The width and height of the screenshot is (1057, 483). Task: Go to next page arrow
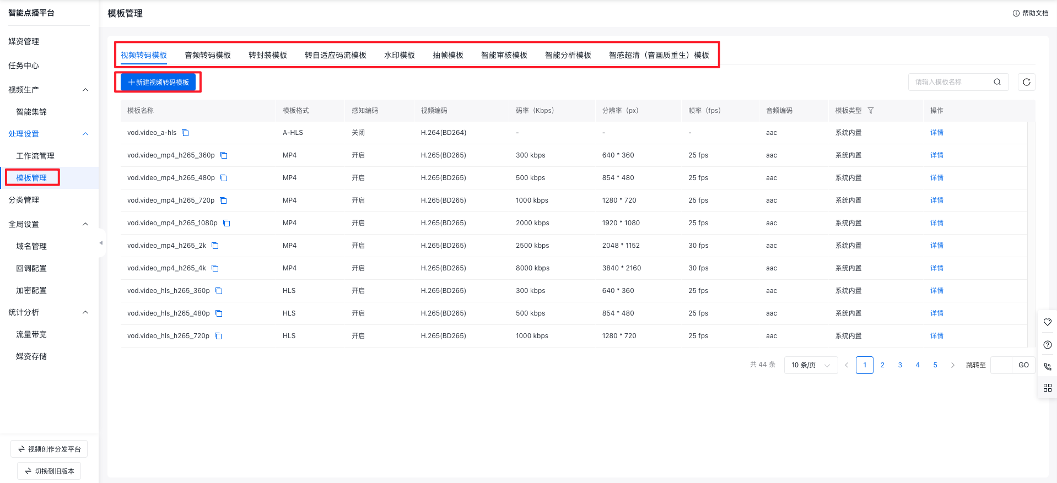point(952,365)
